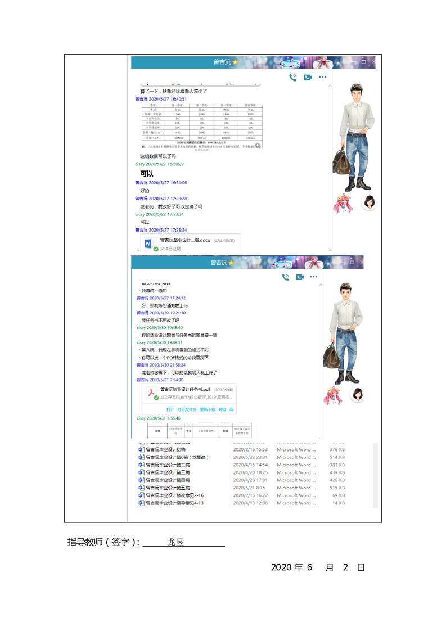
Task: Click the PDF icon of 毕业设计任务书.pdf
Action: 151,392
